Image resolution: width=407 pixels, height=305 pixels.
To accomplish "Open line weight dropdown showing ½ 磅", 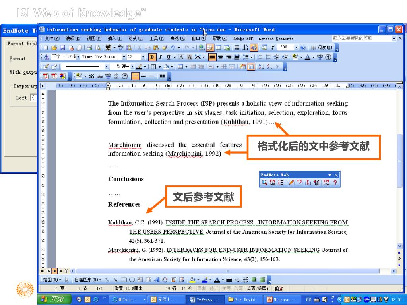I will click(132, 67).
